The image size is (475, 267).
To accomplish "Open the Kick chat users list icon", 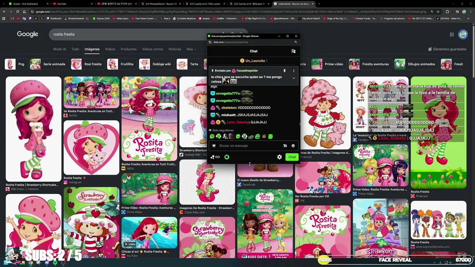I will pyautogui.click(x=293, y=51).
